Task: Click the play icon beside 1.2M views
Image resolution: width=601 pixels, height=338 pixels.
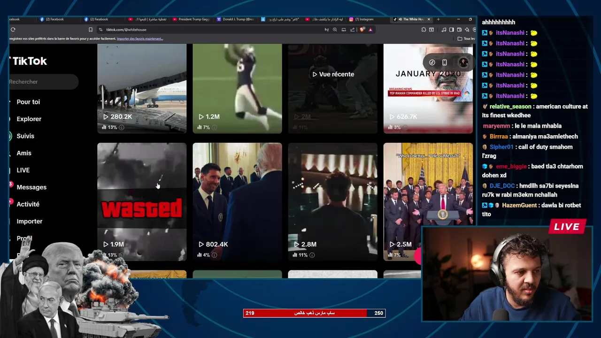Action: tap(201, 116)
